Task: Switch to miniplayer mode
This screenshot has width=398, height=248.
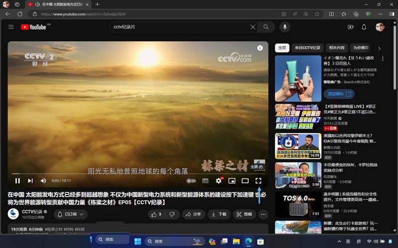Action: [232, 181]
